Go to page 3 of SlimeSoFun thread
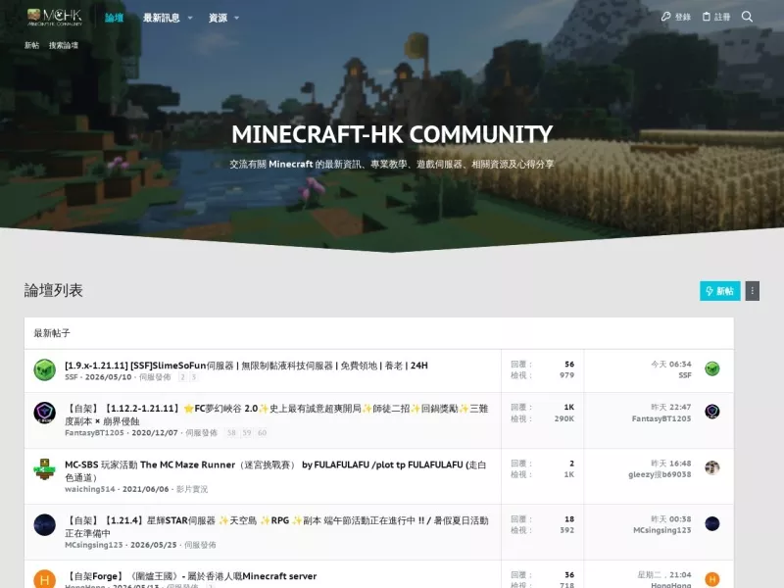Viewport: 784px width, 588px height. (x=194, y=377)
